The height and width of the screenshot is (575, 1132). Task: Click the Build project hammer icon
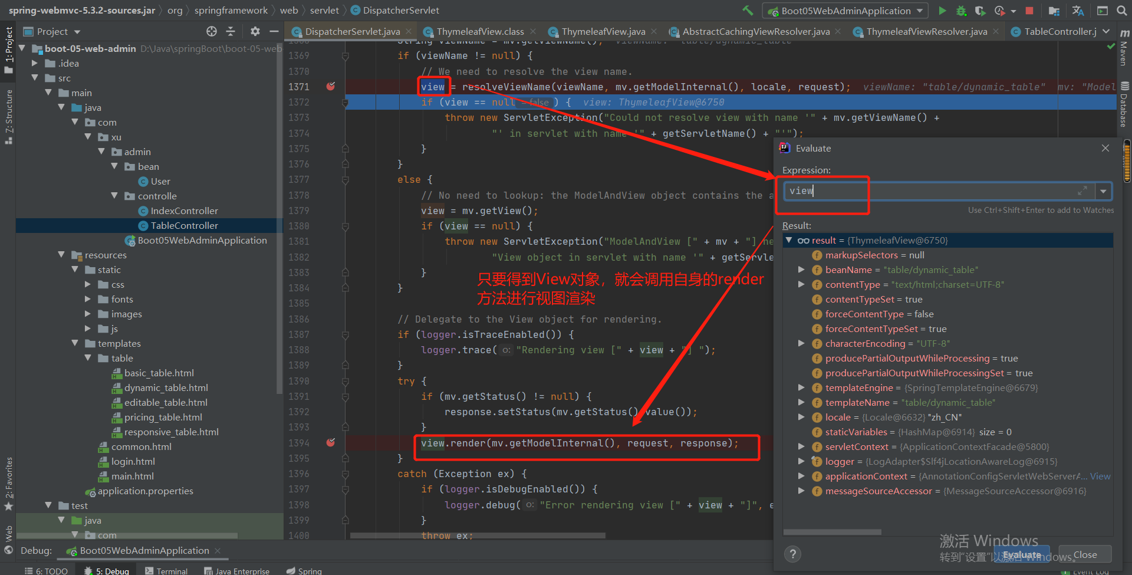[x=748, y=10]
